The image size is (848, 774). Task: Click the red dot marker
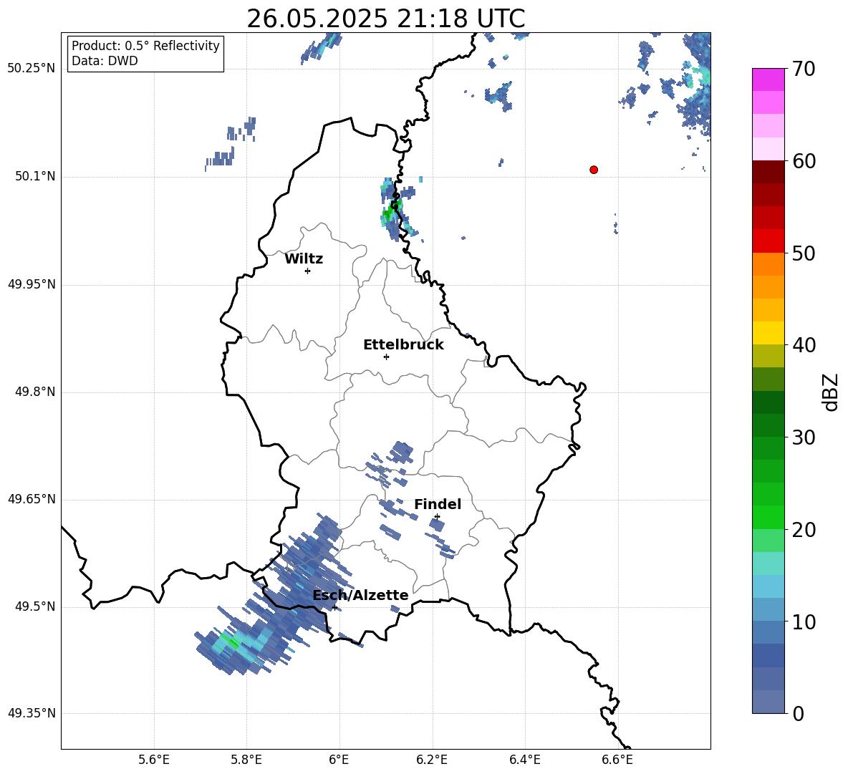pos(594,170)
